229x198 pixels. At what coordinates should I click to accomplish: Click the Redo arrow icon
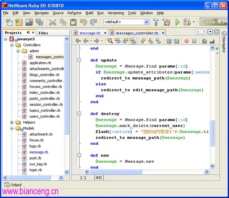tap(94, 22)
